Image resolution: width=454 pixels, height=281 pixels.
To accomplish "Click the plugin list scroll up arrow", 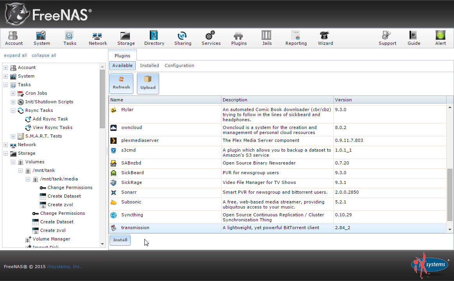I will click(x=450, y=107).
